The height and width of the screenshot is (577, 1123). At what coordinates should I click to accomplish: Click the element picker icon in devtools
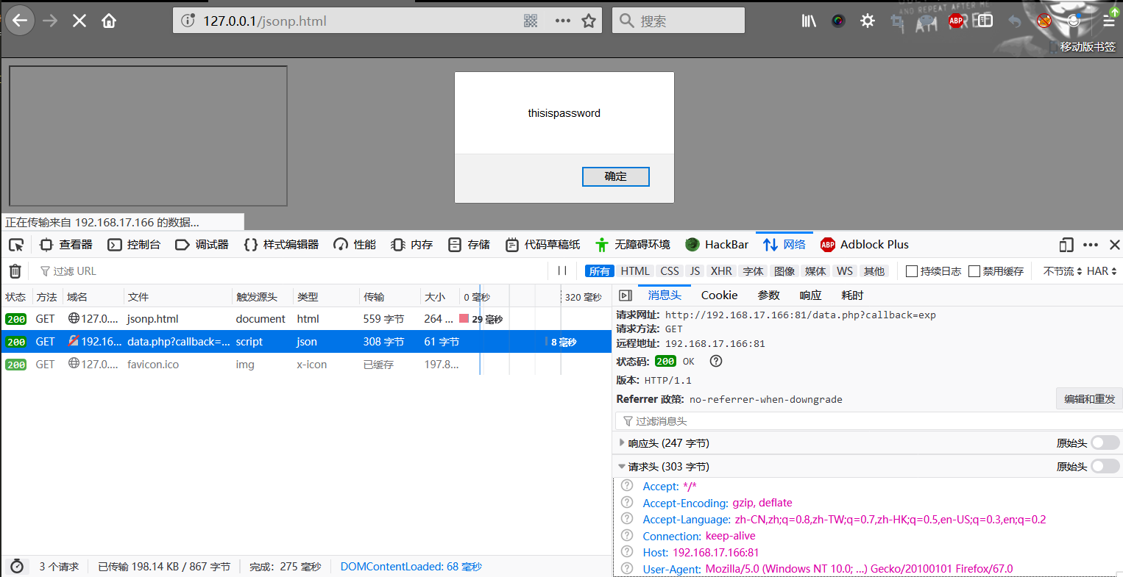(16, 245)
